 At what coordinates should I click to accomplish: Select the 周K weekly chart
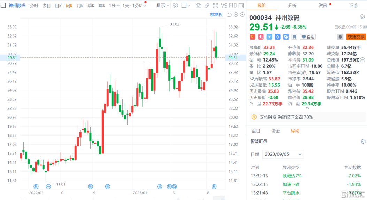(x=69, y=5)
